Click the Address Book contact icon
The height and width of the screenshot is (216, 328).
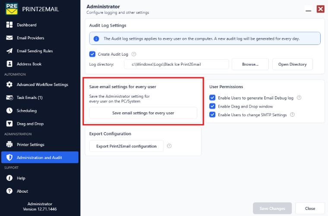[9, 64]
